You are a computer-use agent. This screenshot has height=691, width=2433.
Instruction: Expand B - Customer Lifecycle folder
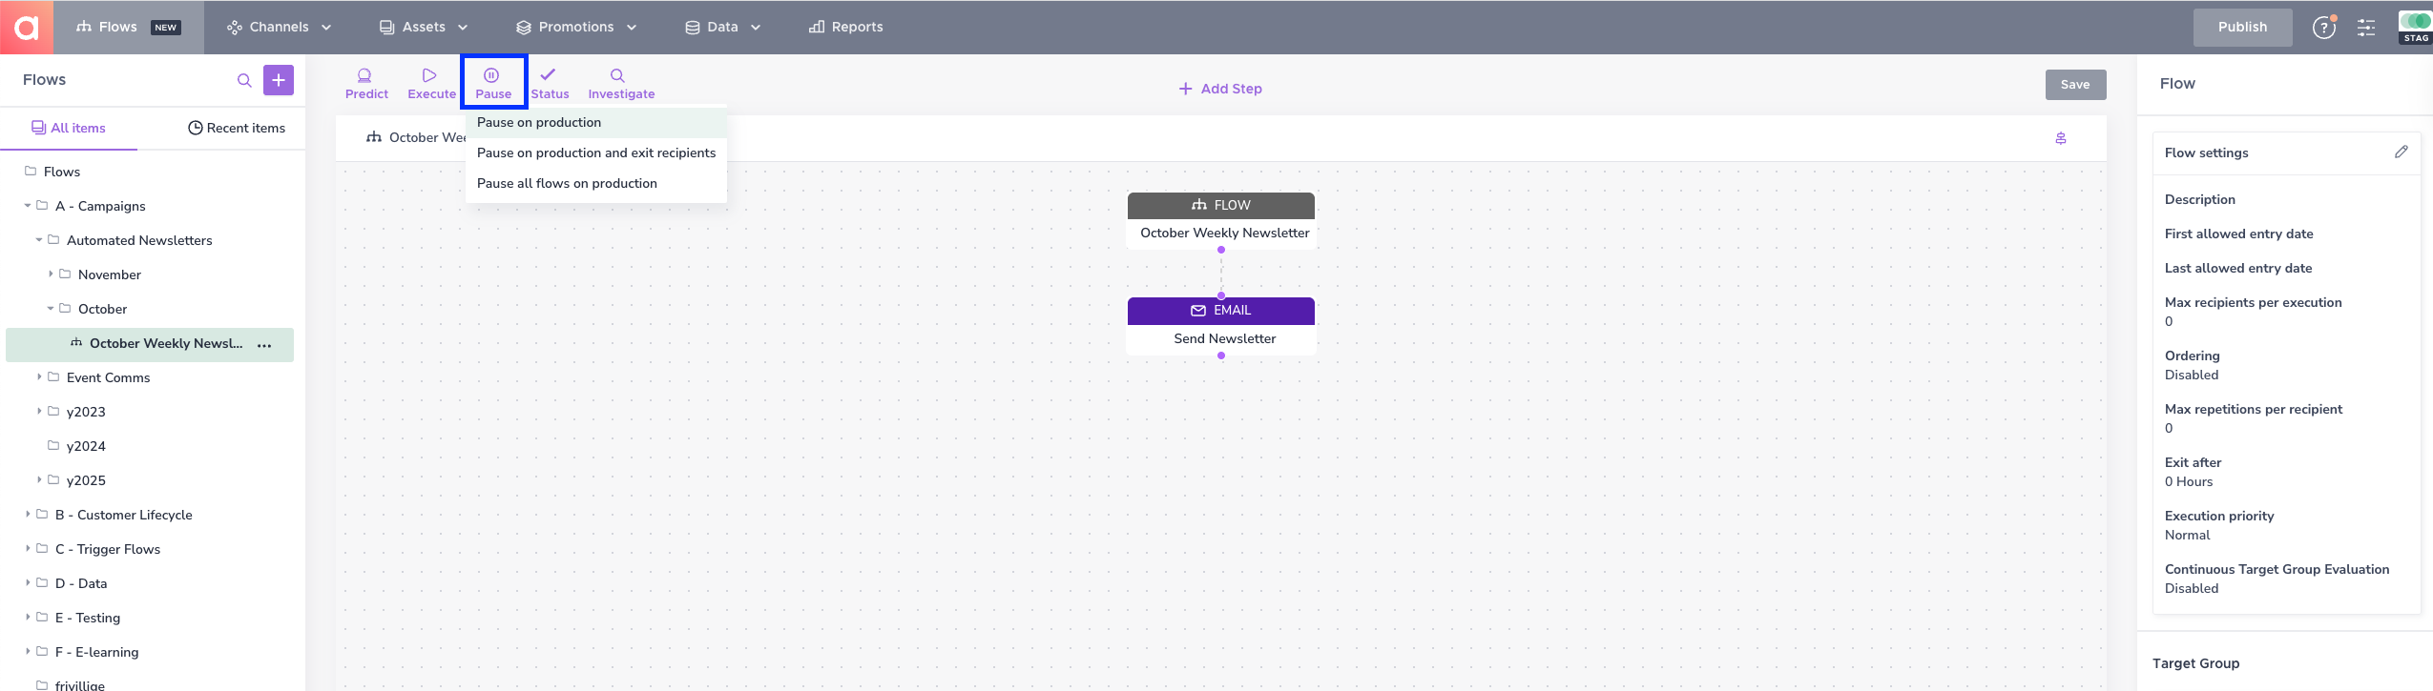[x=28, y=514]
